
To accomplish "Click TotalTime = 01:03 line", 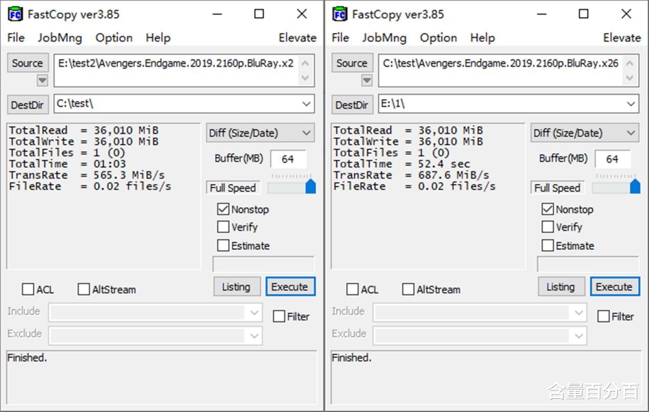I will click(68, 164).
